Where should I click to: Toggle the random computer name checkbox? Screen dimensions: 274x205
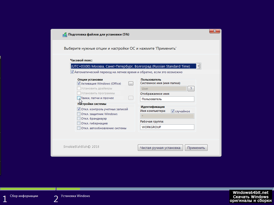(173, 111)
